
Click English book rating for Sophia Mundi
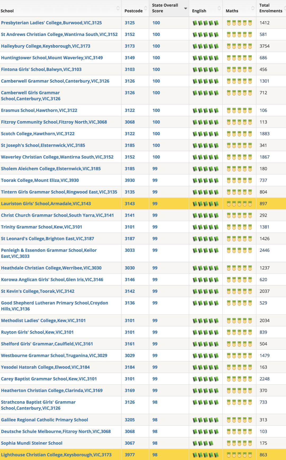point(203,443)
